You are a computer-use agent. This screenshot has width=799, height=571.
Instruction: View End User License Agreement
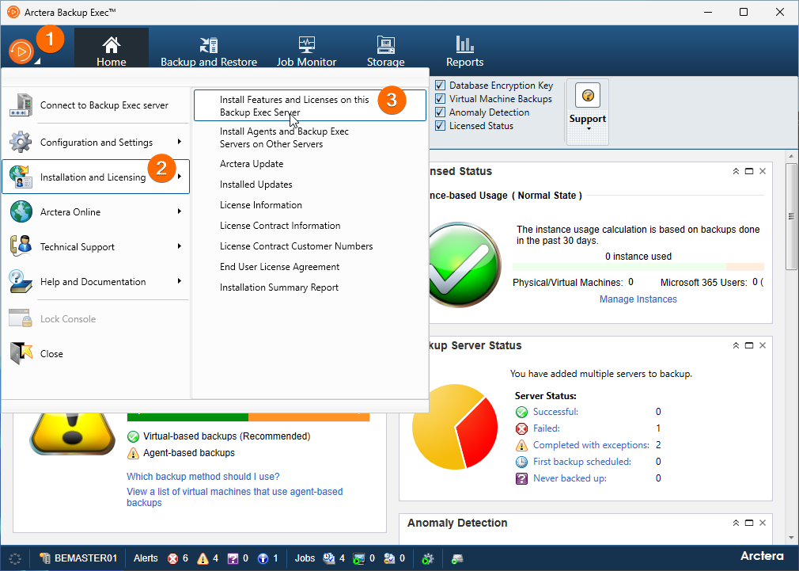279,266
